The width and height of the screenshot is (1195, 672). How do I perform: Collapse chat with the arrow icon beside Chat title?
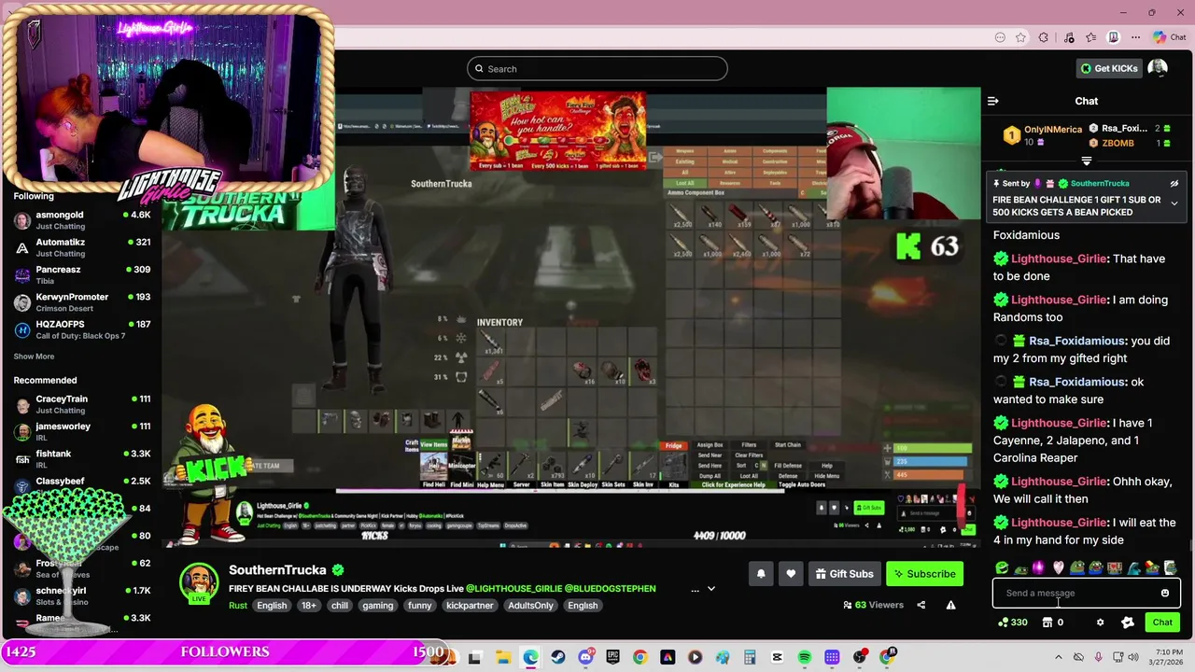(992, 101)
